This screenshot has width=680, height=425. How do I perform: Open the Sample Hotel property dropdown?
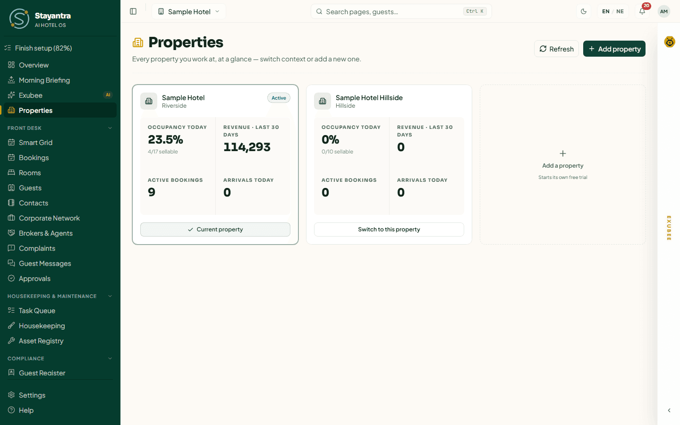pos(189,11)
